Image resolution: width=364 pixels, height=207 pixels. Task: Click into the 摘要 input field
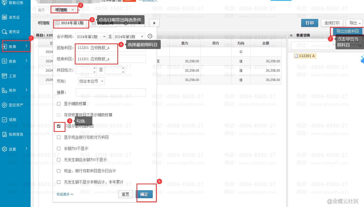point(111,92)
